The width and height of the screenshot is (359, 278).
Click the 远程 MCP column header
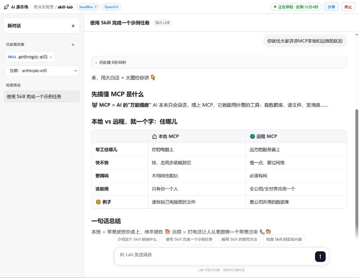pyautogui.click(x=296, y=136)
